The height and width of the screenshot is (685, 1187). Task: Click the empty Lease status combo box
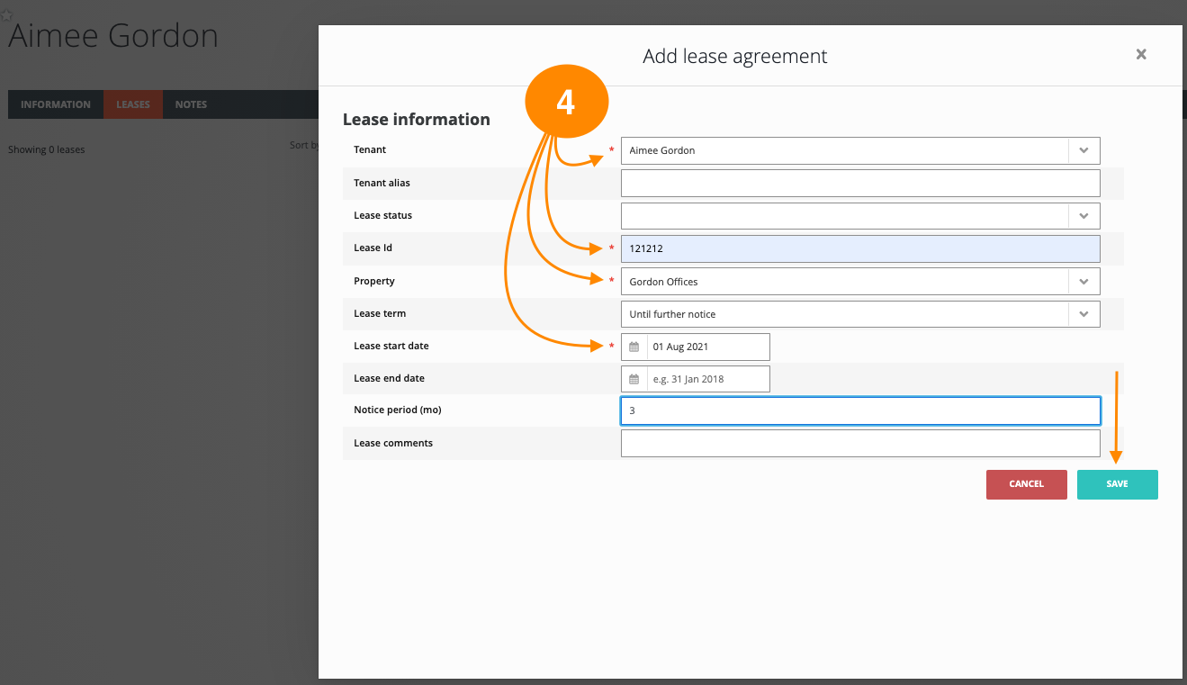tap(860, 216)
